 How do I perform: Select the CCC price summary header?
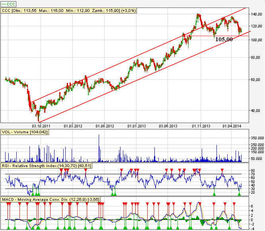click(x=69, y=11)
